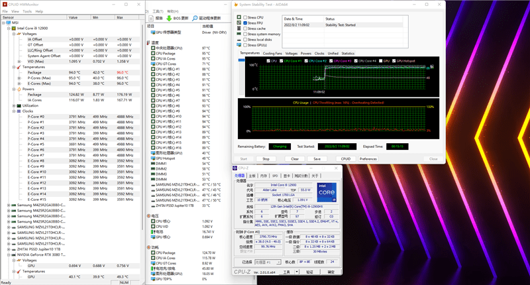
Task: Click the Clear button in stability test
Action: [x=295, y=159]
